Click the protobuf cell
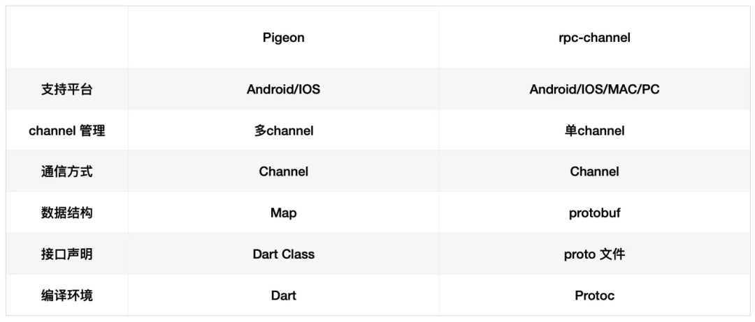 tap(594, 213)
